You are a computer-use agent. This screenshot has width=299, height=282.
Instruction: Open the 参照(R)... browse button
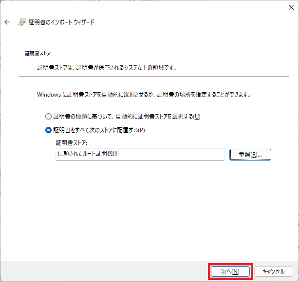point(250,155)
